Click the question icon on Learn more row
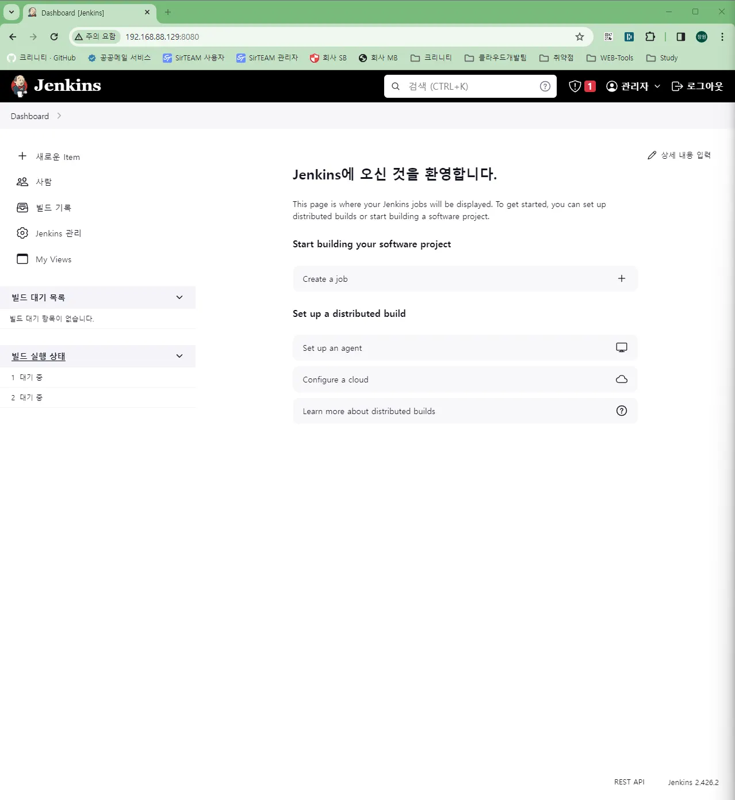This screenshot has width=735, height=800. click(x=622, y=411)
